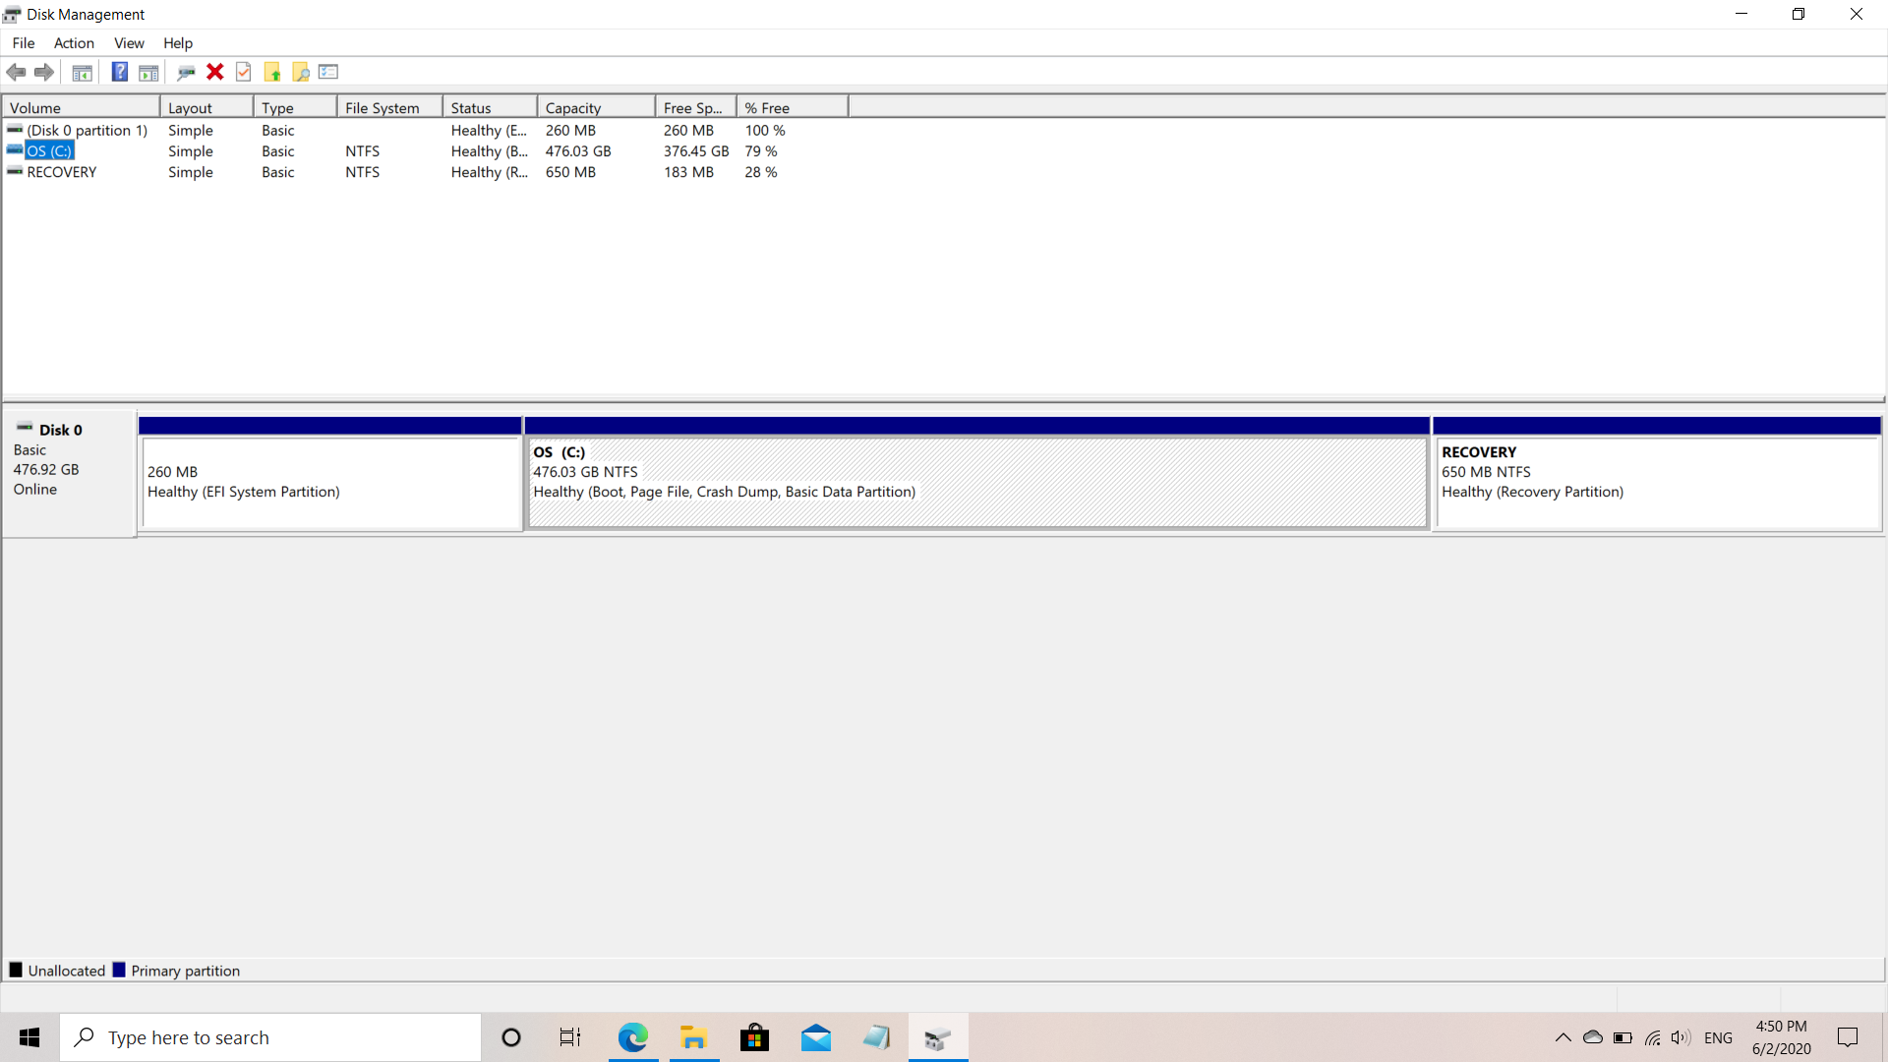Click the folder with up arrow icon
Image resolution: width=1888 pixels, height=1062 pixels.
click(272, 71)
